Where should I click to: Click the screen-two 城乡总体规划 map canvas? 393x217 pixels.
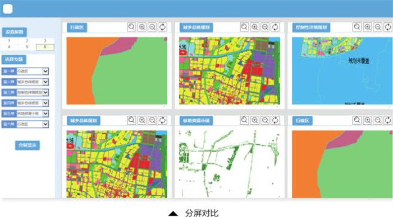pos(230,71)
